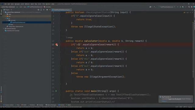Hide the Project tool window

[50, 10]
